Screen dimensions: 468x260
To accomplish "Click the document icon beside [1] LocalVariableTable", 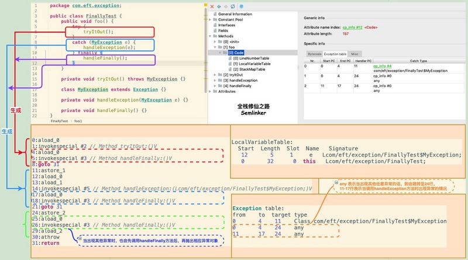I will [230, 64].
